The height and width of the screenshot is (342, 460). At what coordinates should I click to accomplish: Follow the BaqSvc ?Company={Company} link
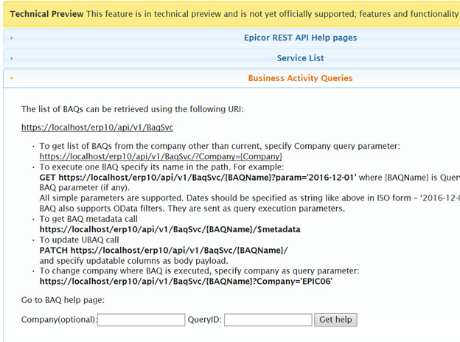(161, 156)
